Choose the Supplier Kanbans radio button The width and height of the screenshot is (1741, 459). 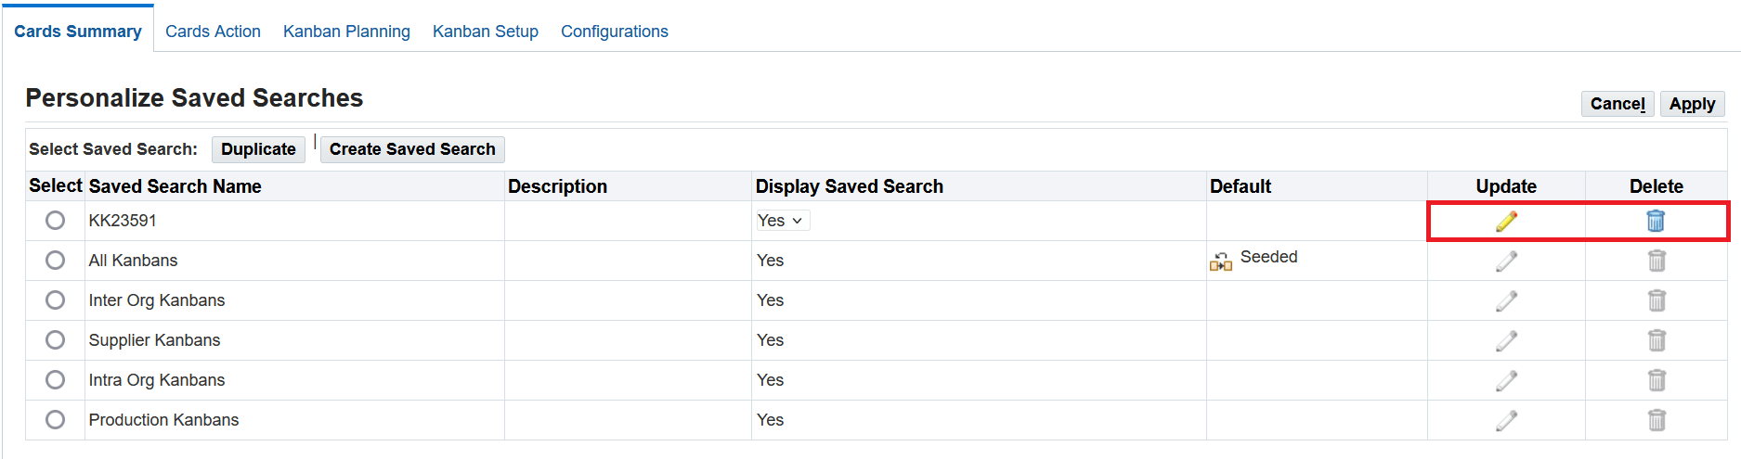pos(56,340)
